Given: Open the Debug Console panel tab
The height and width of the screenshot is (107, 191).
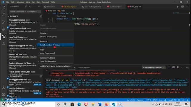Looking at the screenshot, I should pyautogui.click(x=84, y=67).
